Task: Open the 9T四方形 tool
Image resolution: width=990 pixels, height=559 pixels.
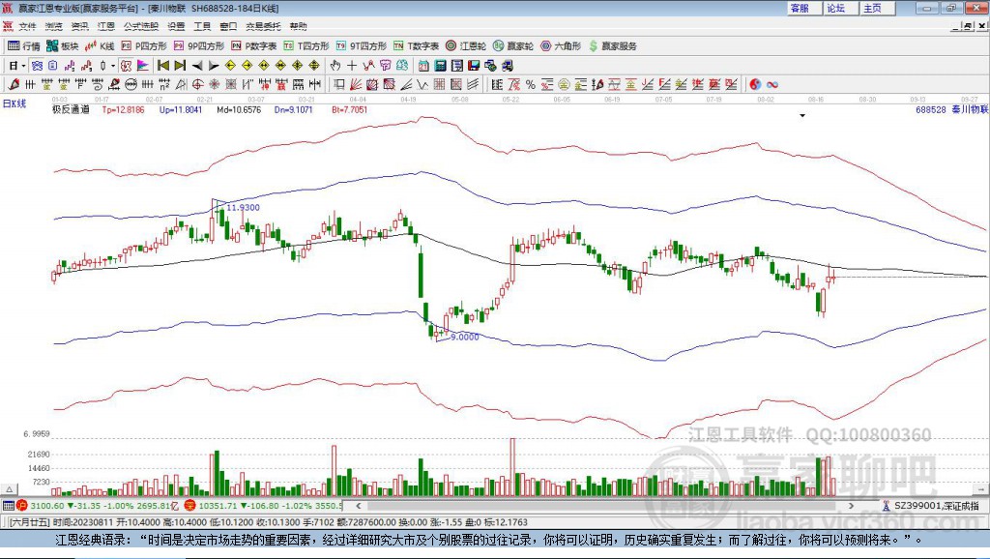Action: [x=362, y=46]
